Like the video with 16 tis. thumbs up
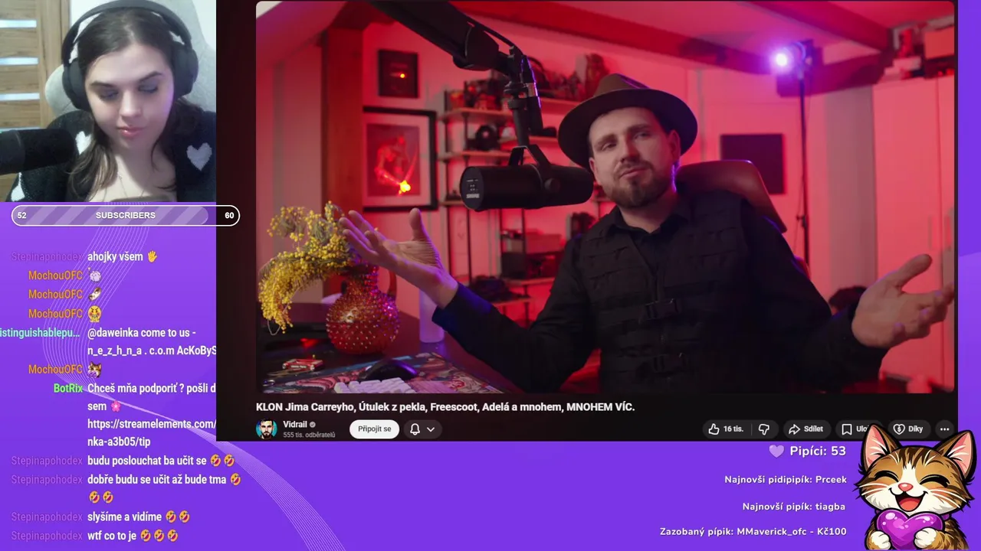981x551 pixels. pos(726,429)
